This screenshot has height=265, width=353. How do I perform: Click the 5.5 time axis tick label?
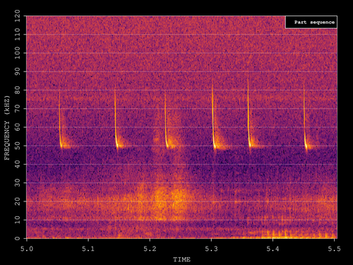[335, 249]
